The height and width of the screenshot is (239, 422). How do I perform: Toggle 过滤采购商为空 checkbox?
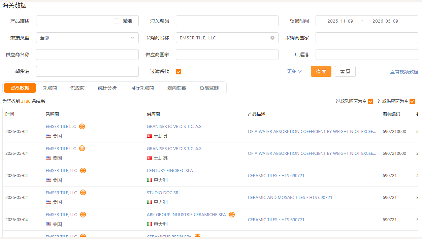click(370, 101)
